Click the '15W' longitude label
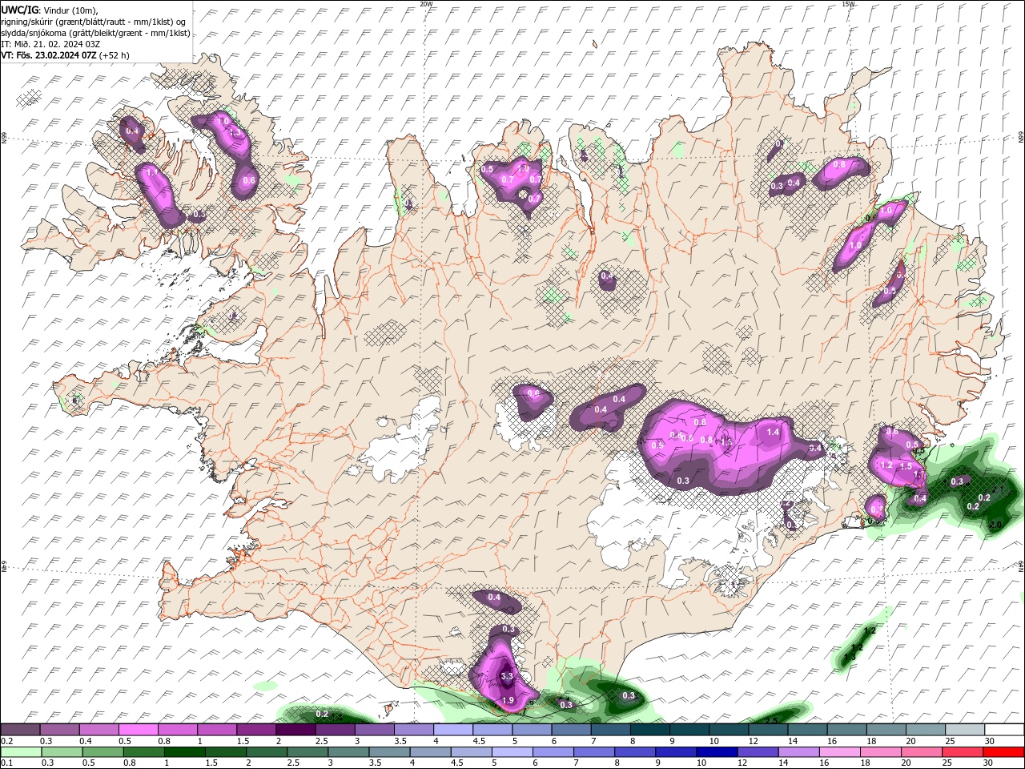 [849, 4]
